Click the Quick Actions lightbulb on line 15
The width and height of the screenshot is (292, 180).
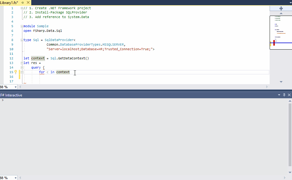point(16,72)
